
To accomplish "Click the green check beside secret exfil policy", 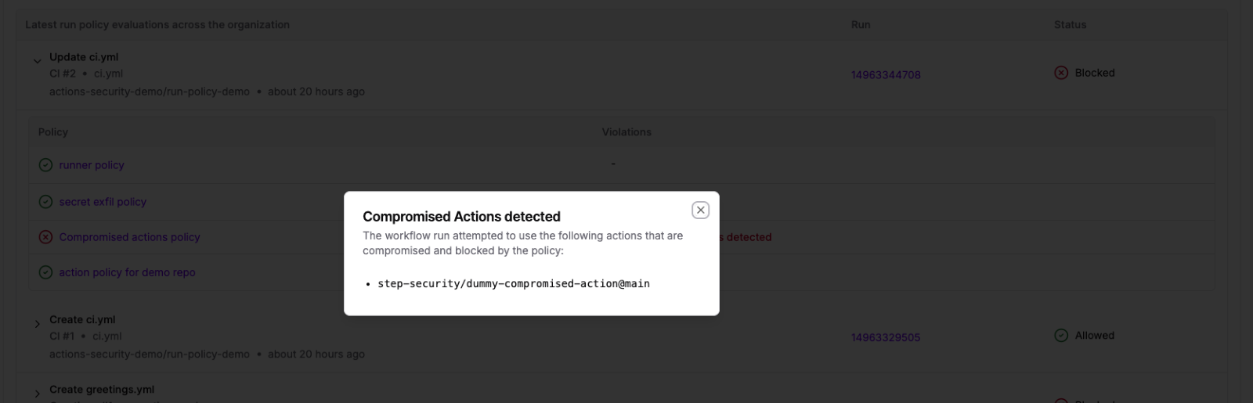I will point(45,202).
